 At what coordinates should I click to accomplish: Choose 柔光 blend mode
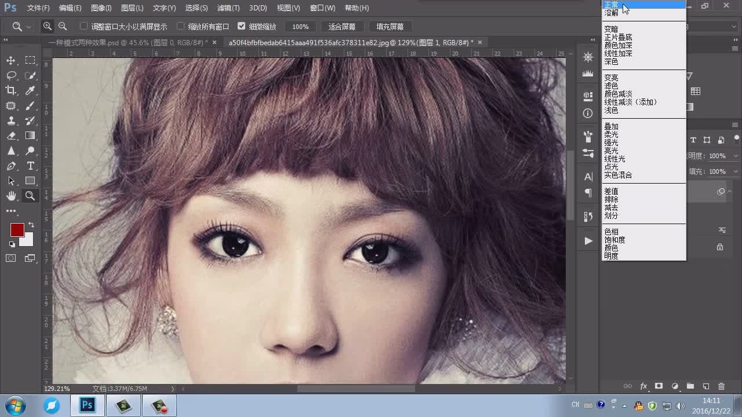[612, 134]
